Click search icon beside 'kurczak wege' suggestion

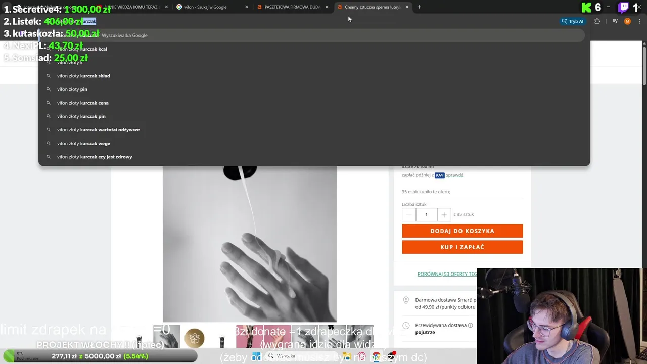point(49,143)
